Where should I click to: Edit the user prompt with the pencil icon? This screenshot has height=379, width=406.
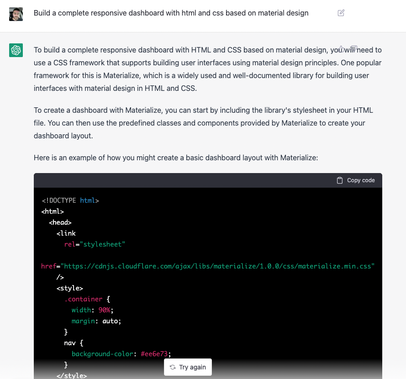click(x=341, y=13)
